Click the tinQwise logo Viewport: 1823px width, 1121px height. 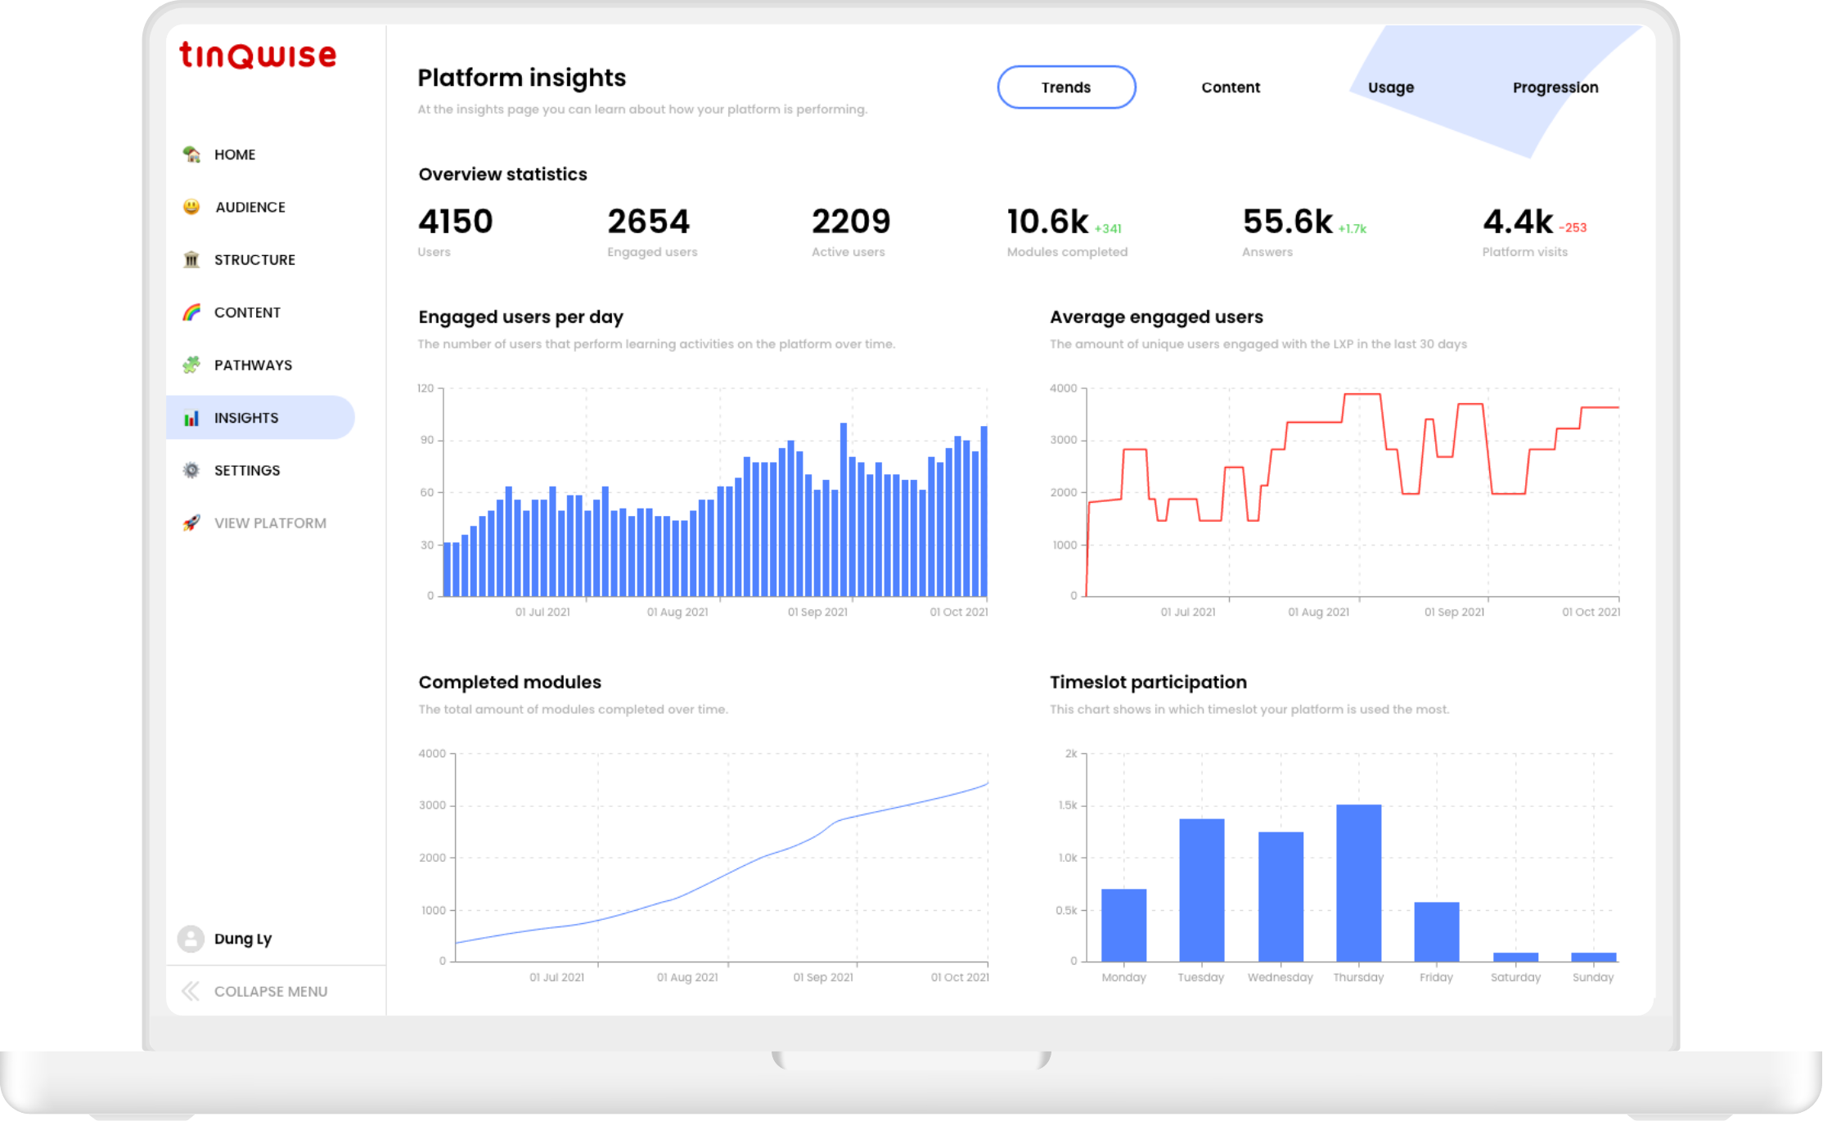pos(258,56)
